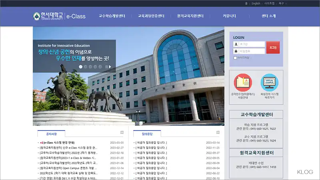The image size is (320, 180).
Task: Open the 커뮤니티 navigation menu
Action: [229, 16]
